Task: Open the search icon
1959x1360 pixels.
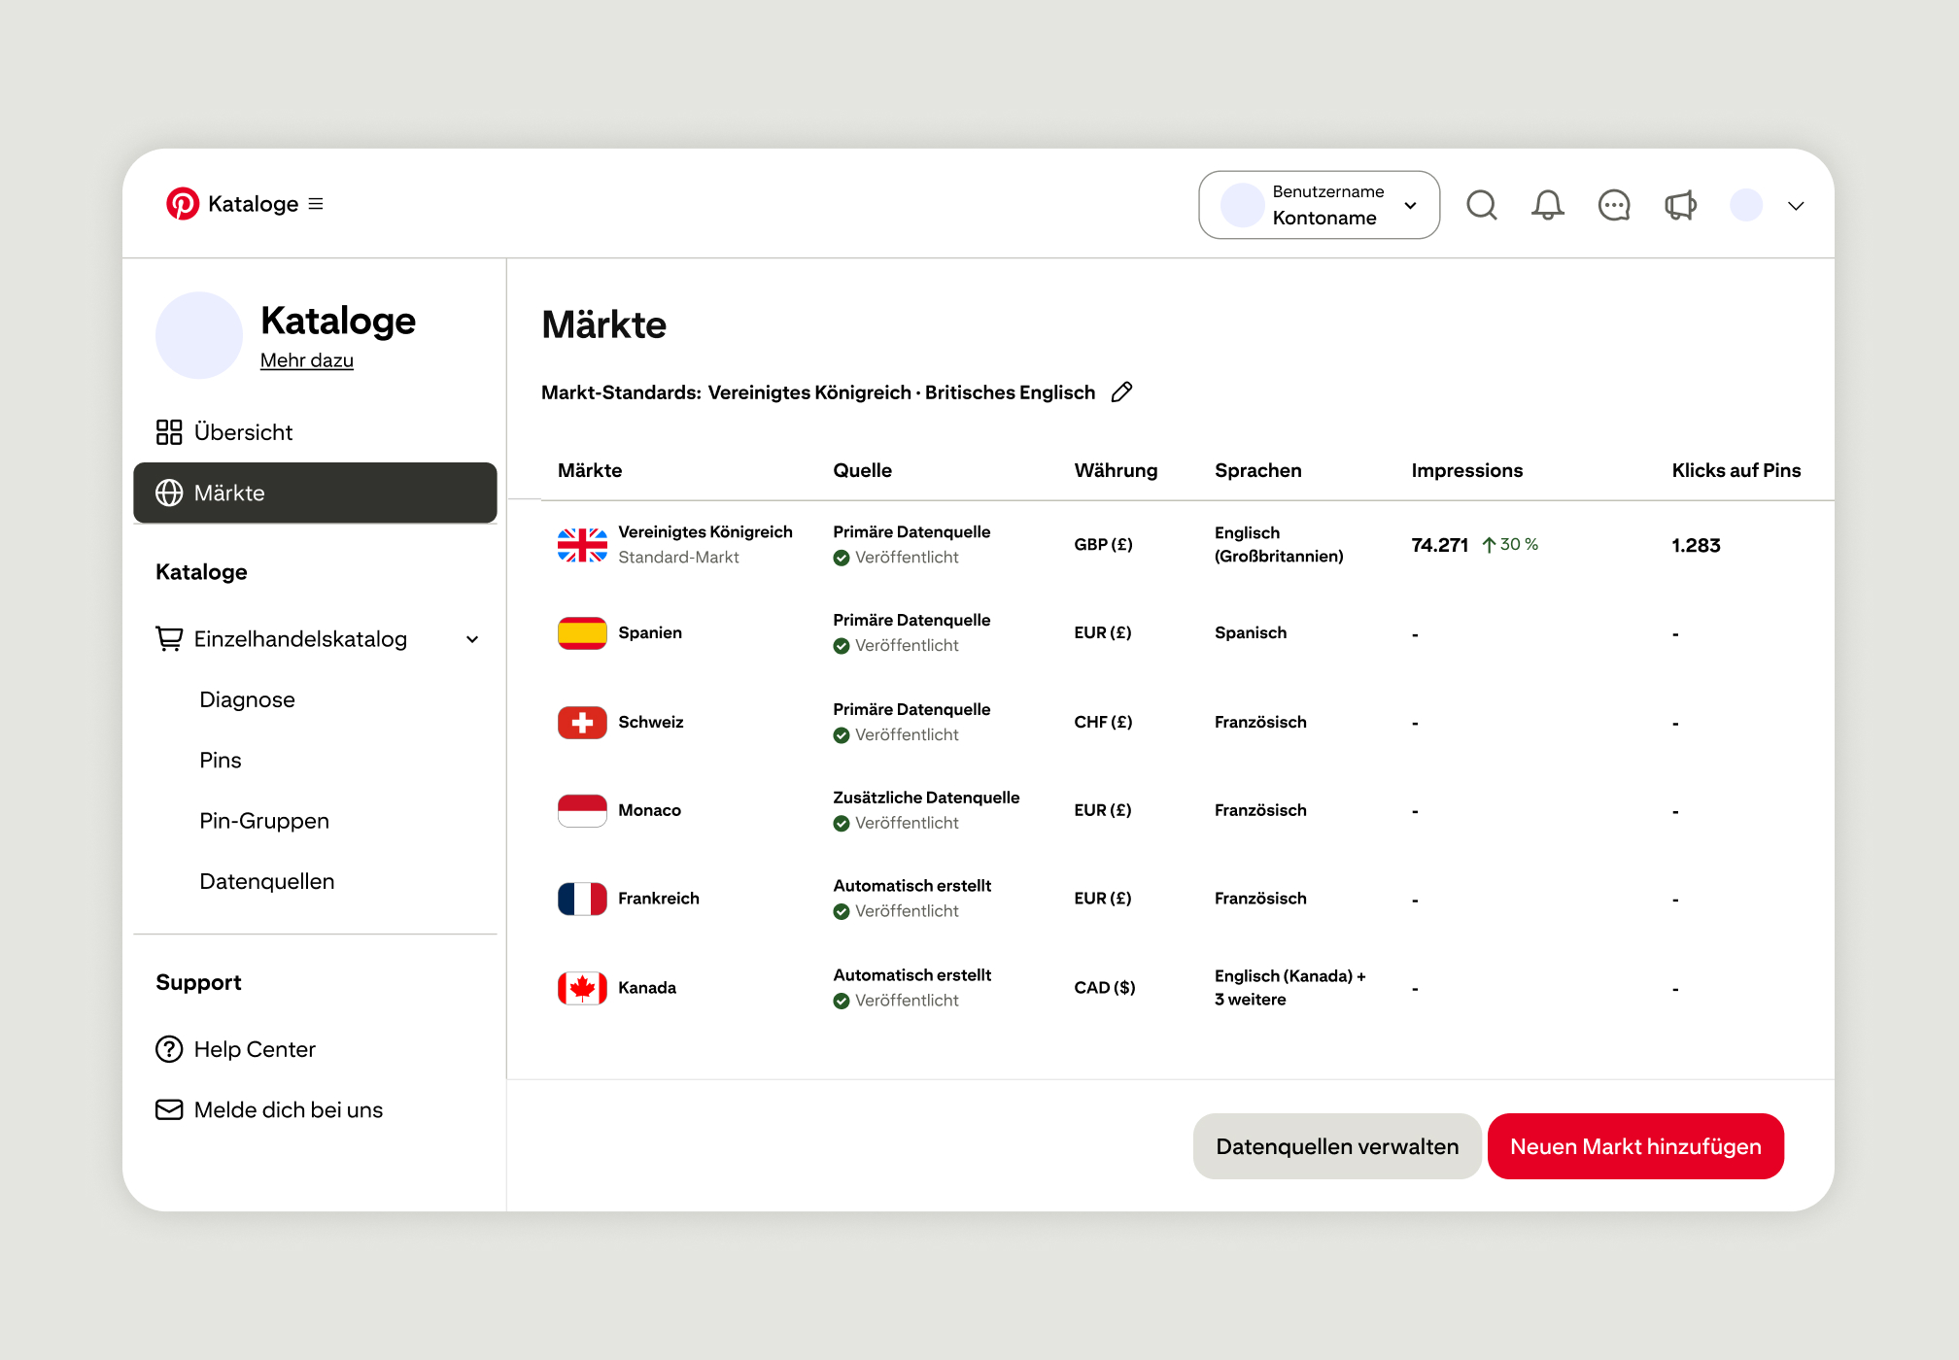Action: (x=1482, y=205)
